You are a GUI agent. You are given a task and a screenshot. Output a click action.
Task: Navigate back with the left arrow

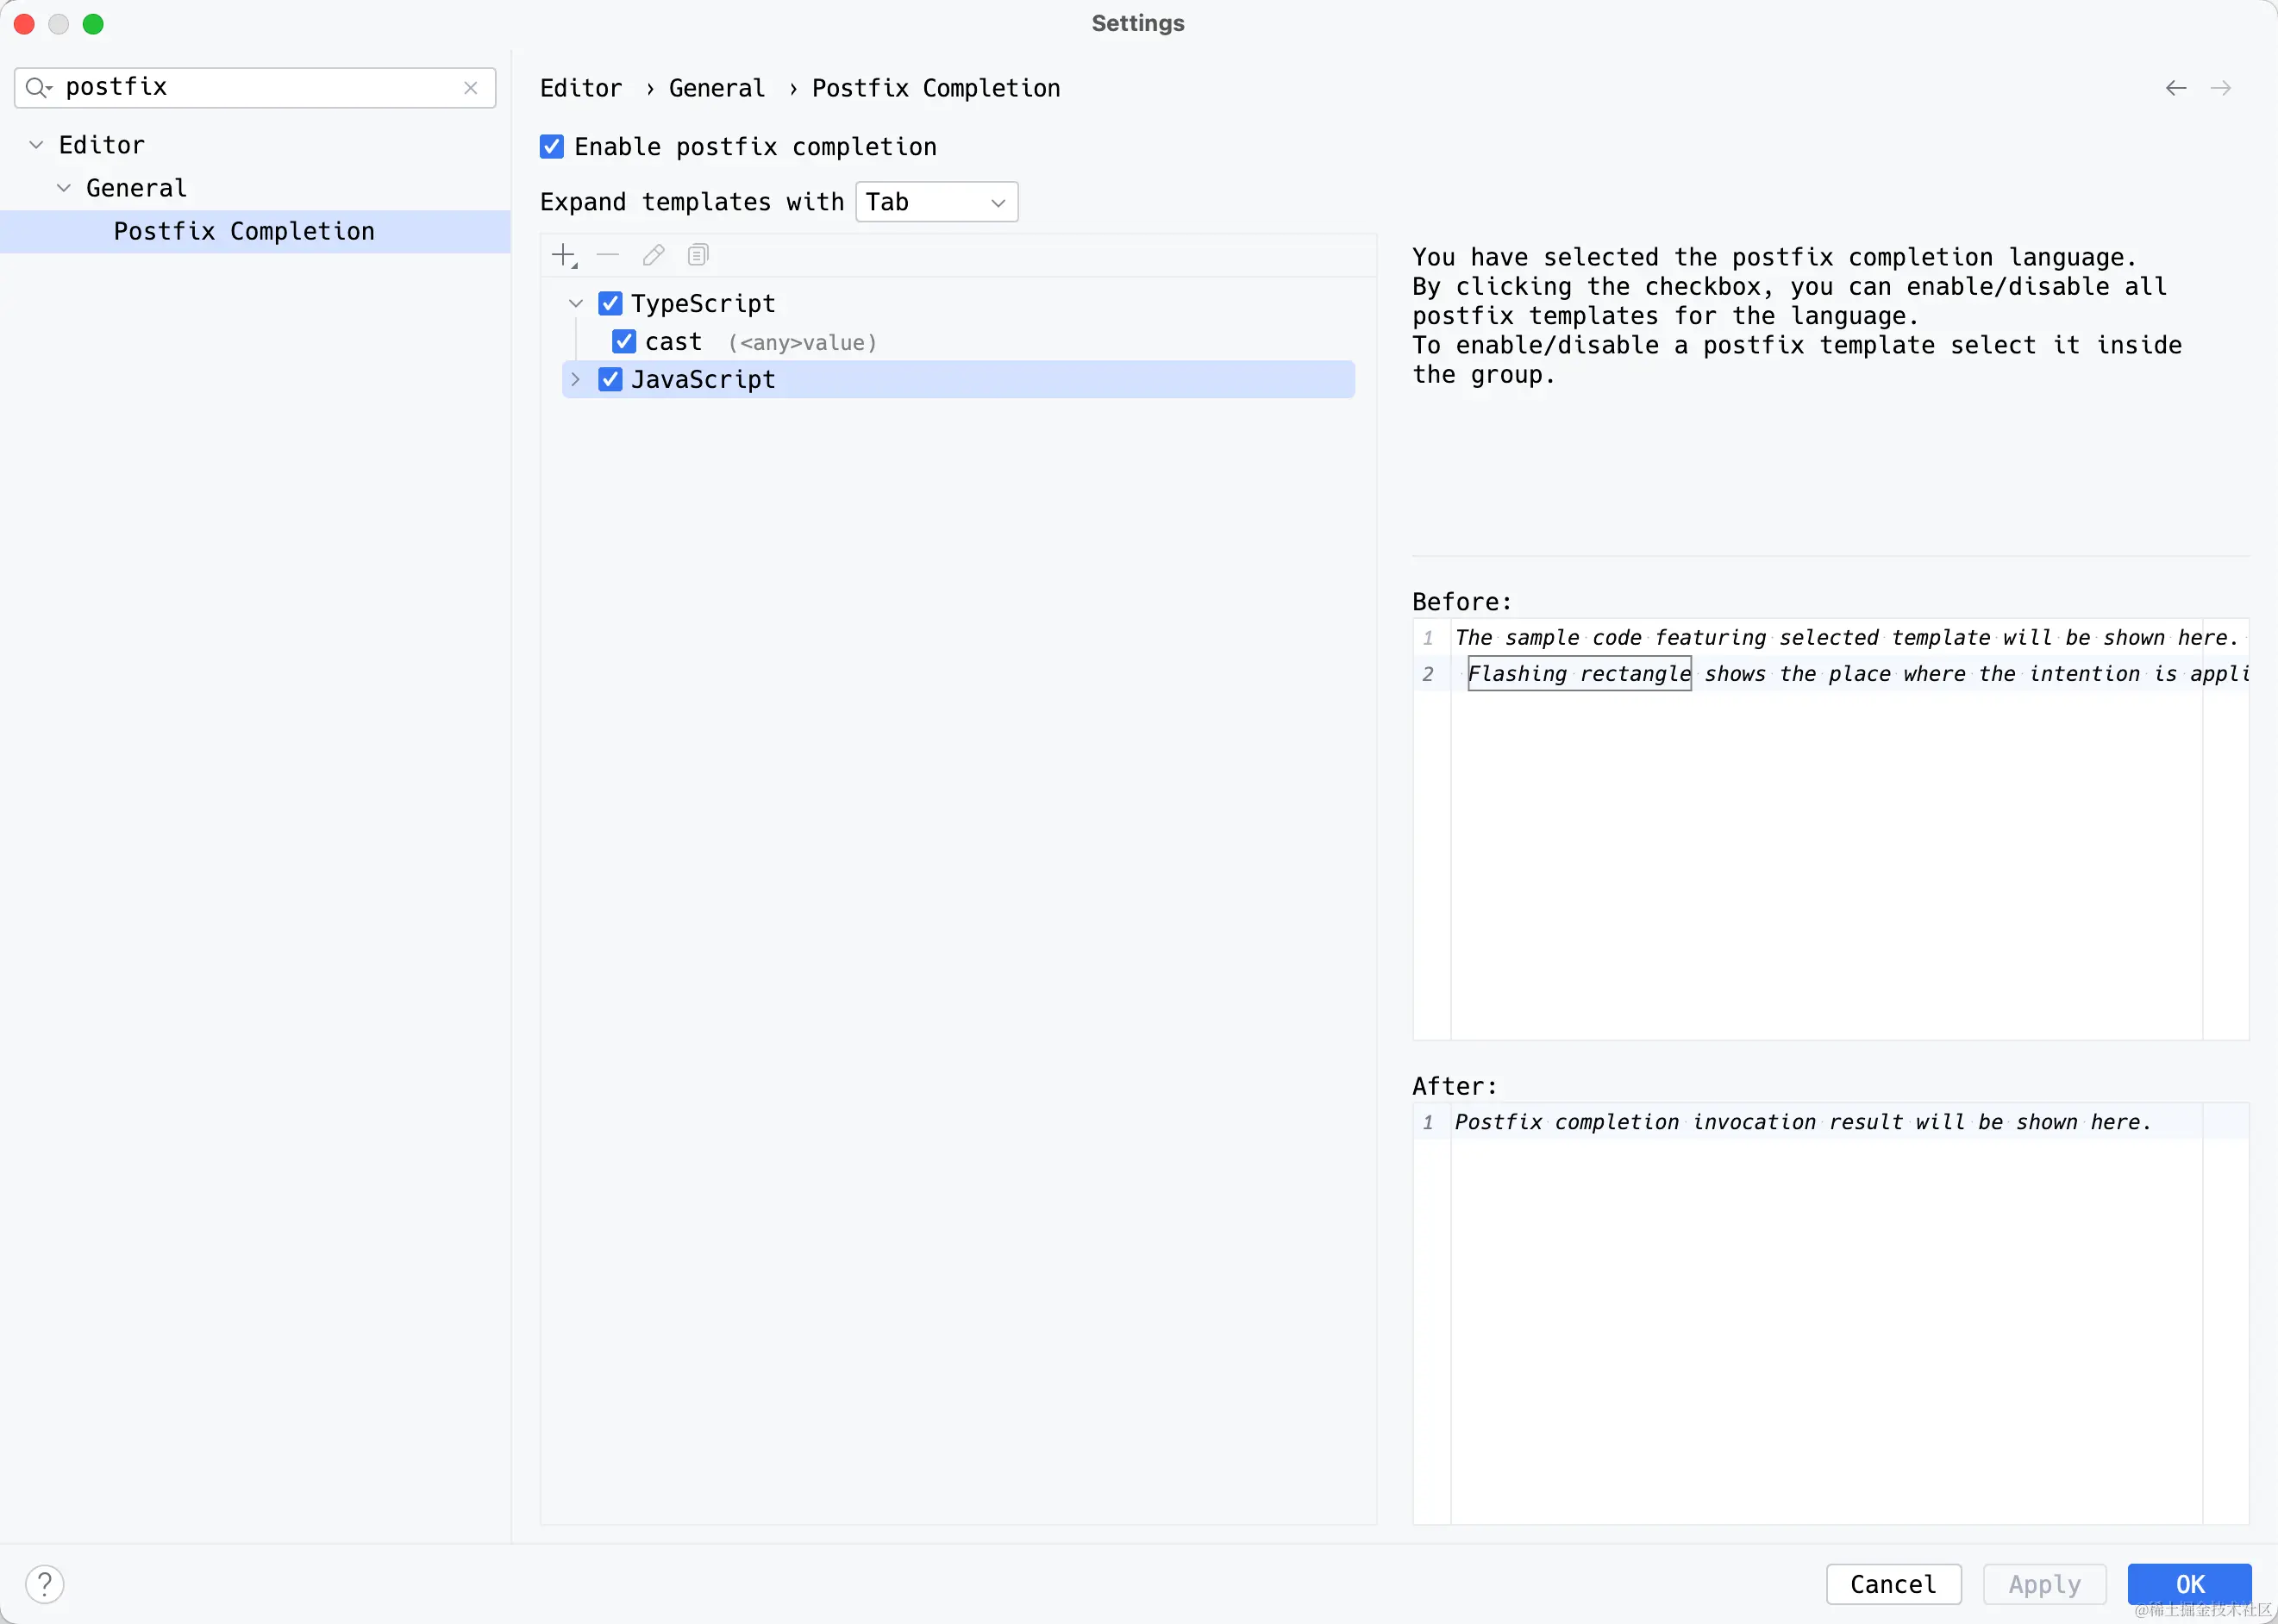[x=2175, y=88]
